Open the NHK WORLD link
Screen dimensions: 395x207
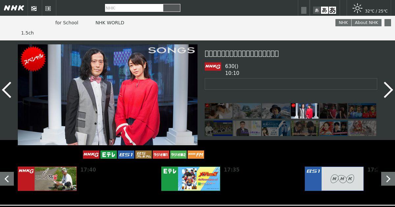110,23
